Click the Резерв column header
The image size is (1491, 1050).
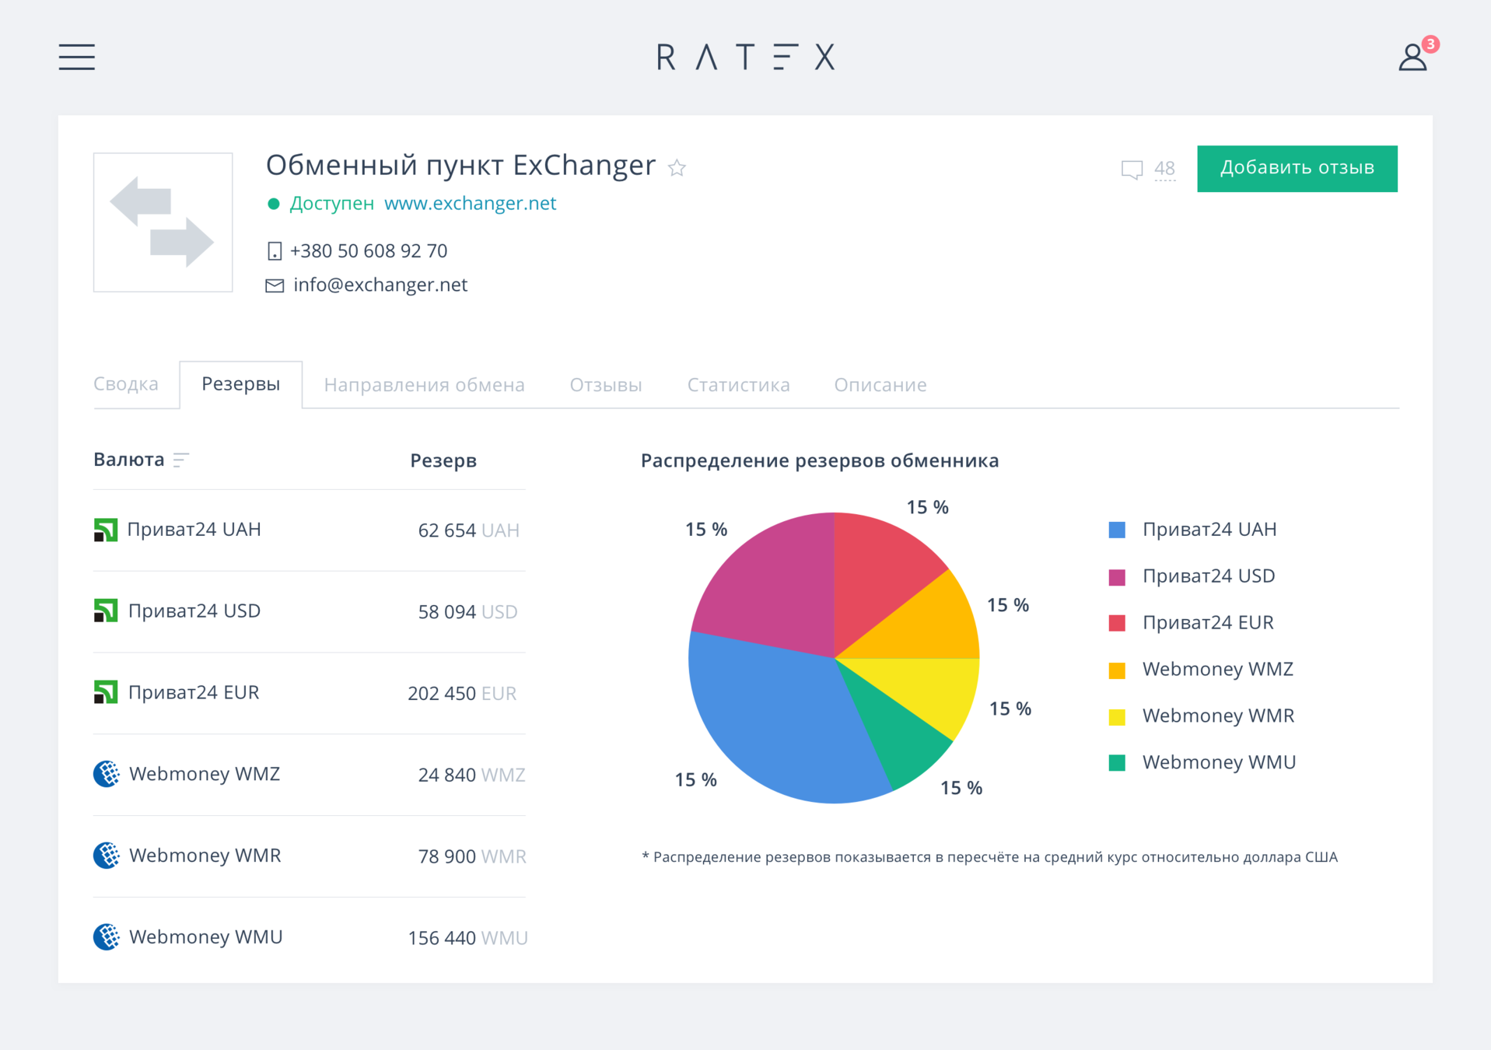click(x=443, y=460)
